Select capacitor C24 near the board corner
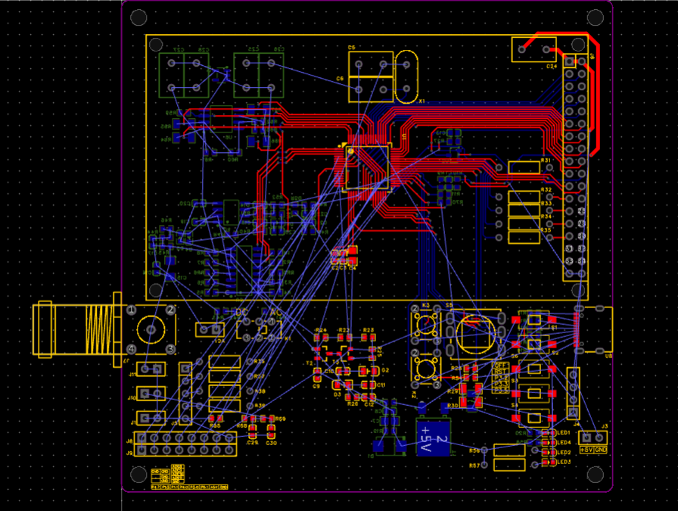The height and width of the screenshot is (511, 678). (x=533, y=50)
